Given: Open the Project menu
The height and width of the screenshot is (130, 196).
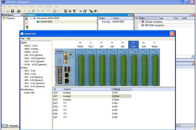Looking at the screenshot, I should pyautogui.click(x=32, y=7).
